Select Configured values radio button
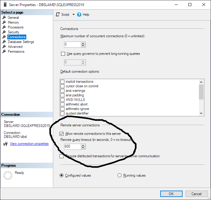Viewport: 211px width, 200px height. (x=61, y=175)
